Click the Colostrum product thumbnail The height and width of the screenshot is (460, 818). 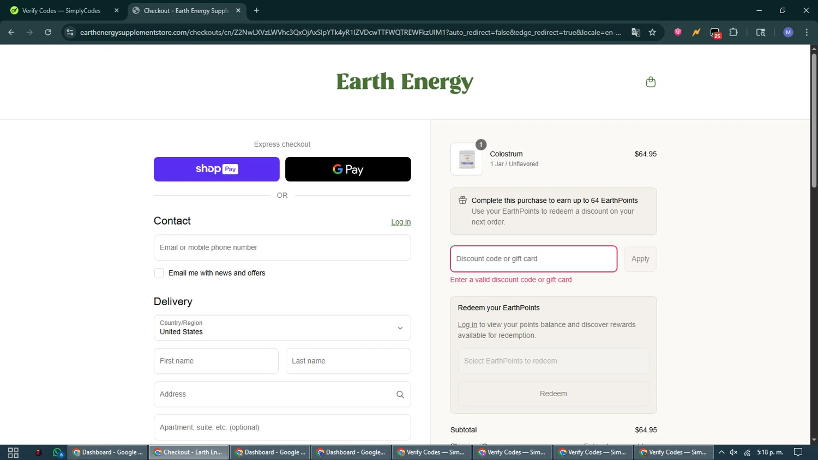[x=467, y=159]
